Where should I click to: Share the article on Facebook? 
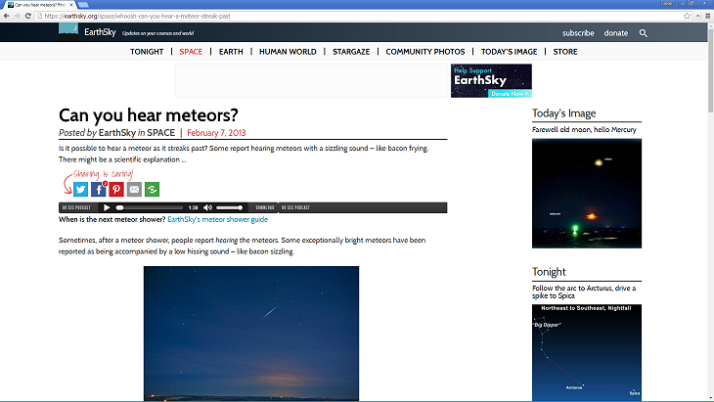[x=99, y=190]
